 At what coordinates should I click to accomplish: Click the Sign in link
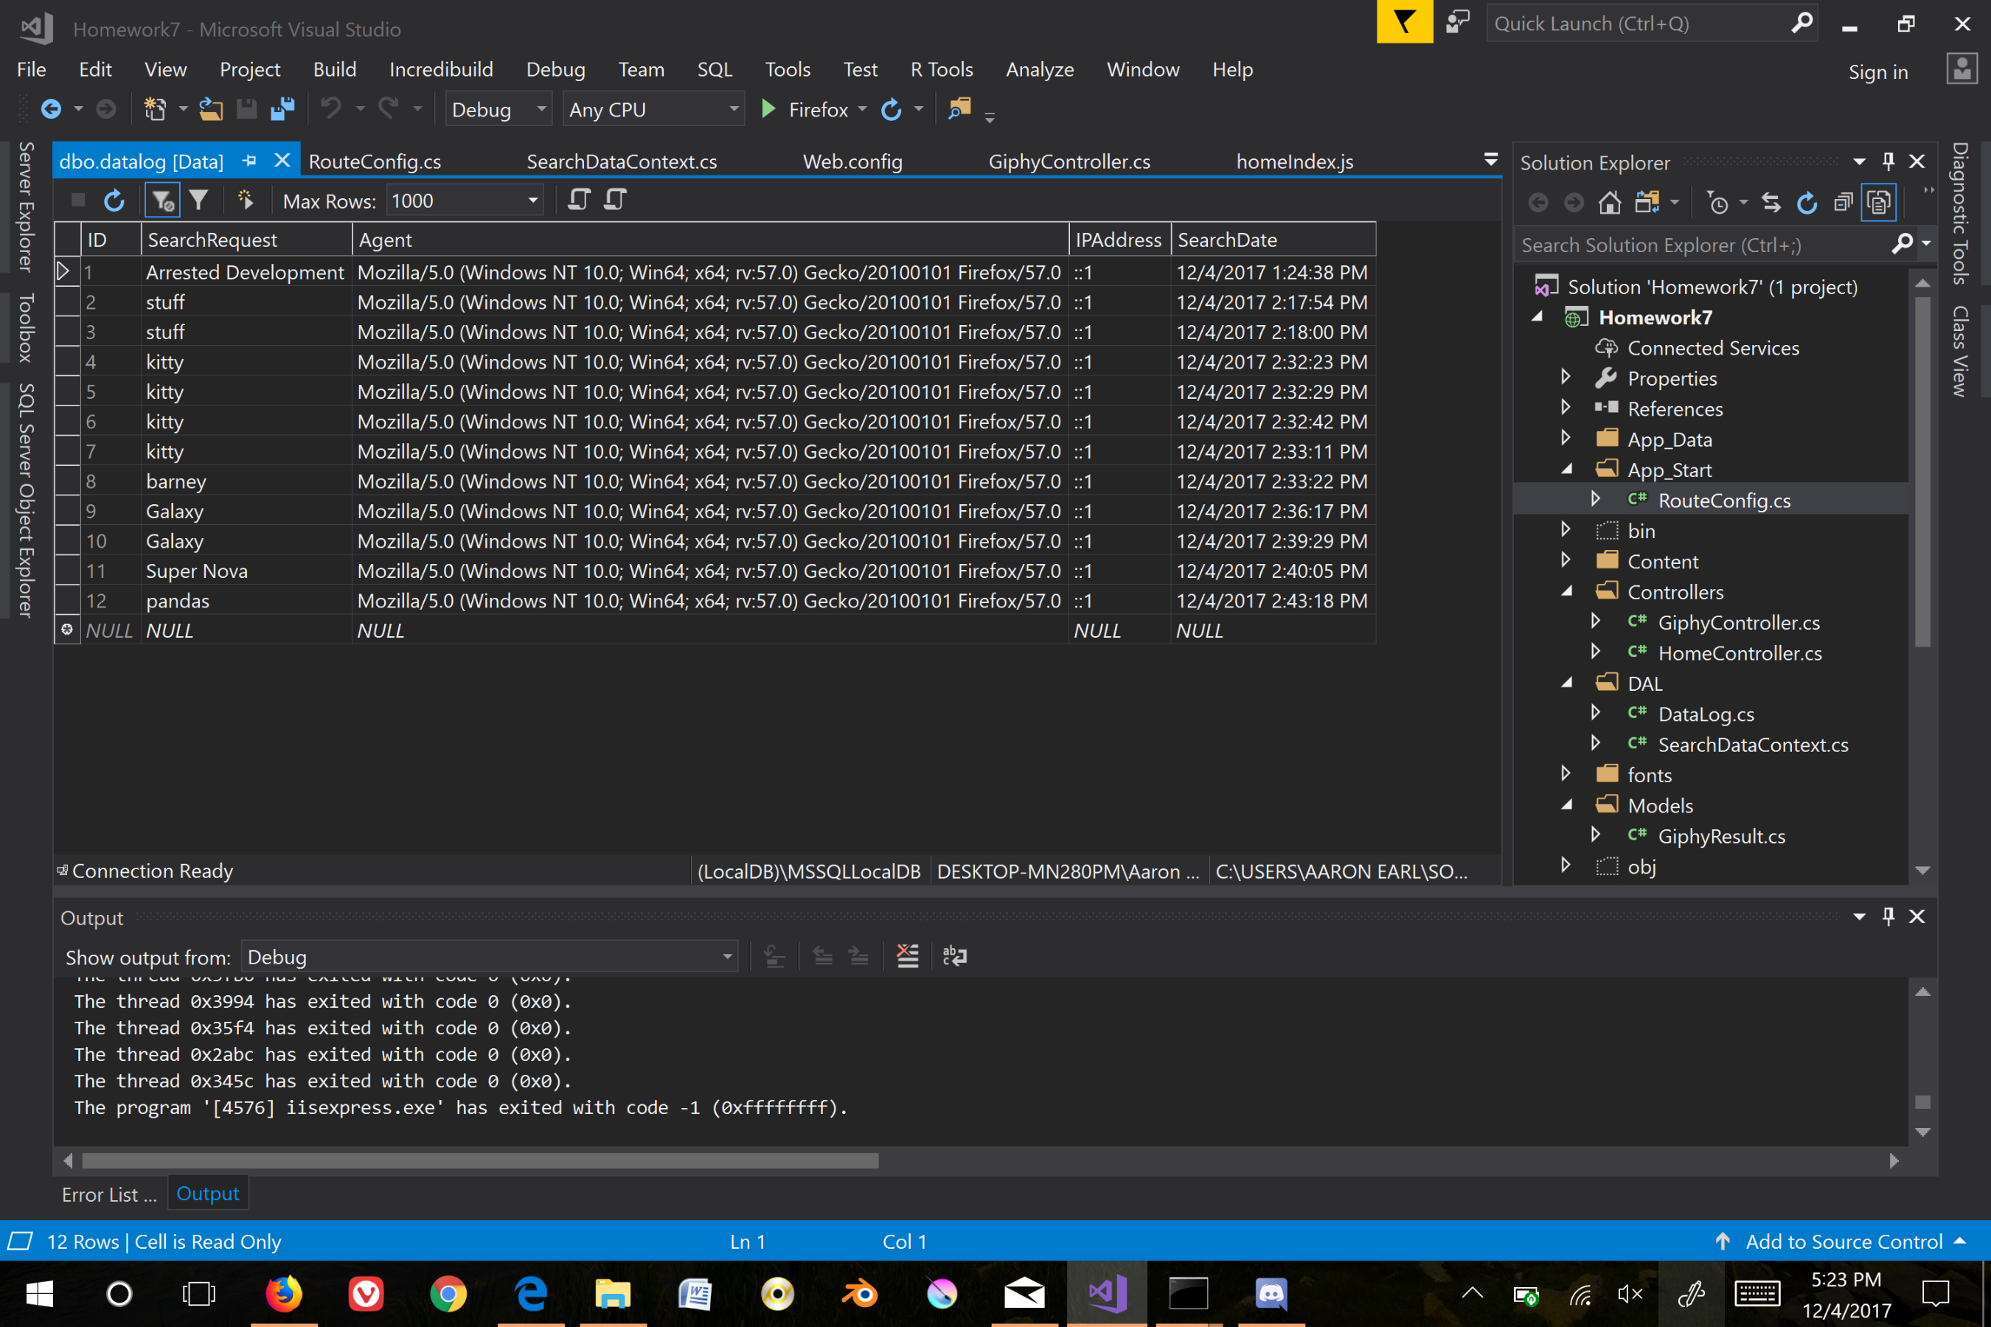pyautogui.click(x=1877, y=72)
